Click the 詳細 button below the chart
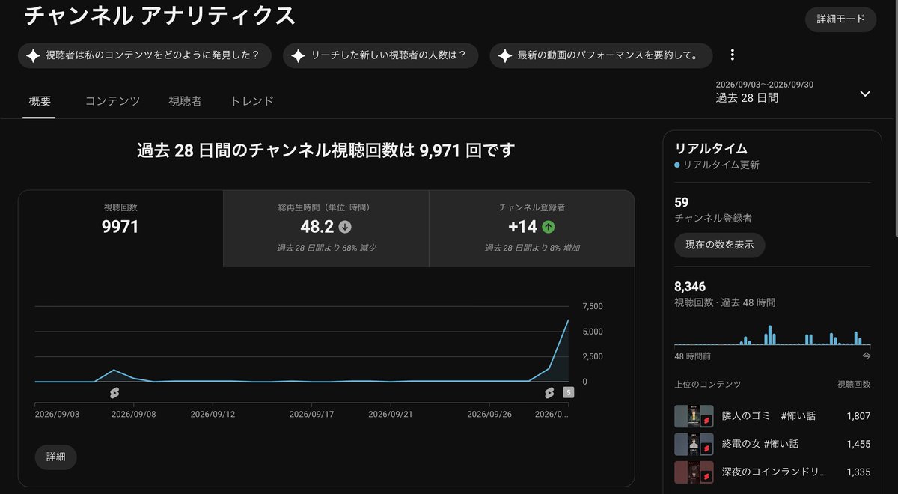 (55, 457)
